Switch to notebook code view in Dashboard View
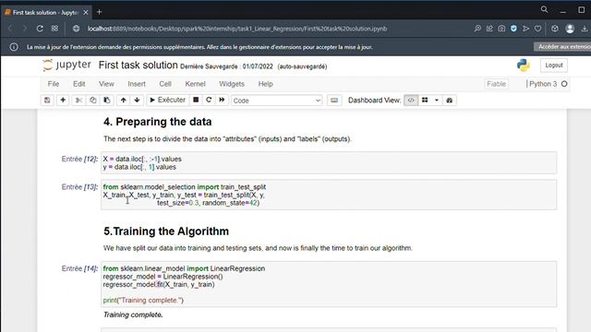 411,101
